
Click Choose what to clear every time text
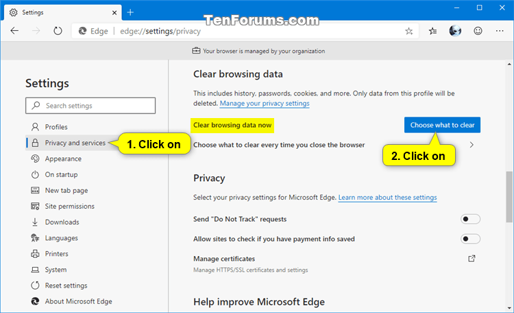point(279,145)
